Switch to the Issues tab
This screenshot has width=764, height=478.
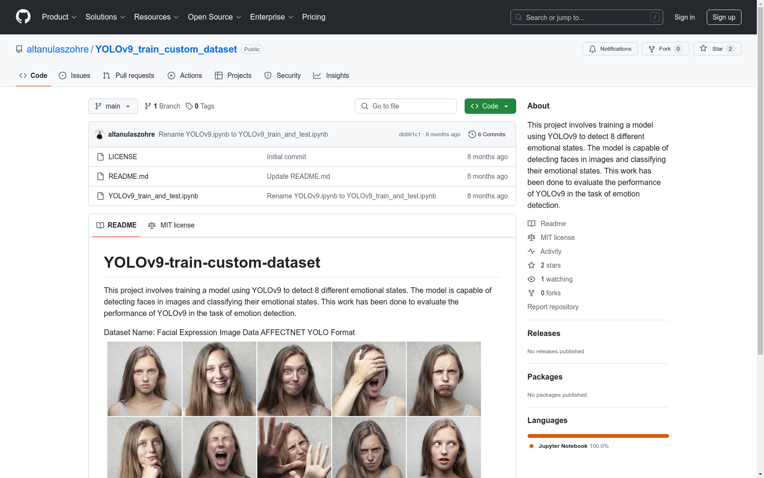point(74,76)
